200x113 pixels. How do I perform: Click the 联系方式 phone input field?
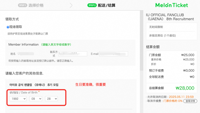coord(72,54)
